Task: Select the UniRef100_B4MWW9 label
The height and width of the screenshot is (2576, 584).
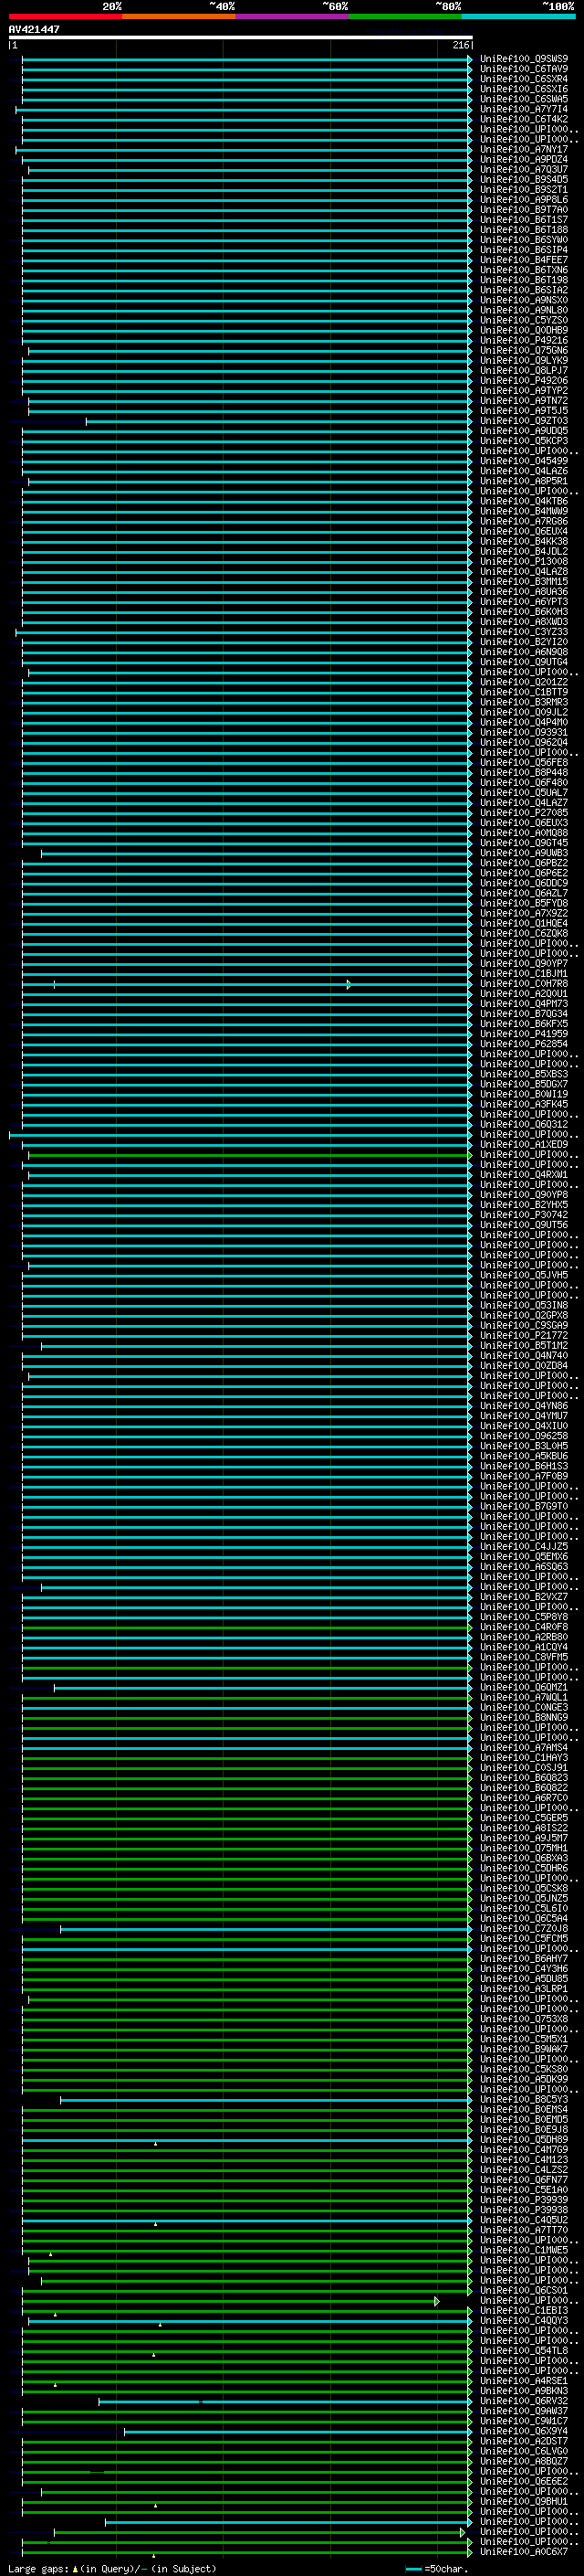Action: [x=524, y=511]
